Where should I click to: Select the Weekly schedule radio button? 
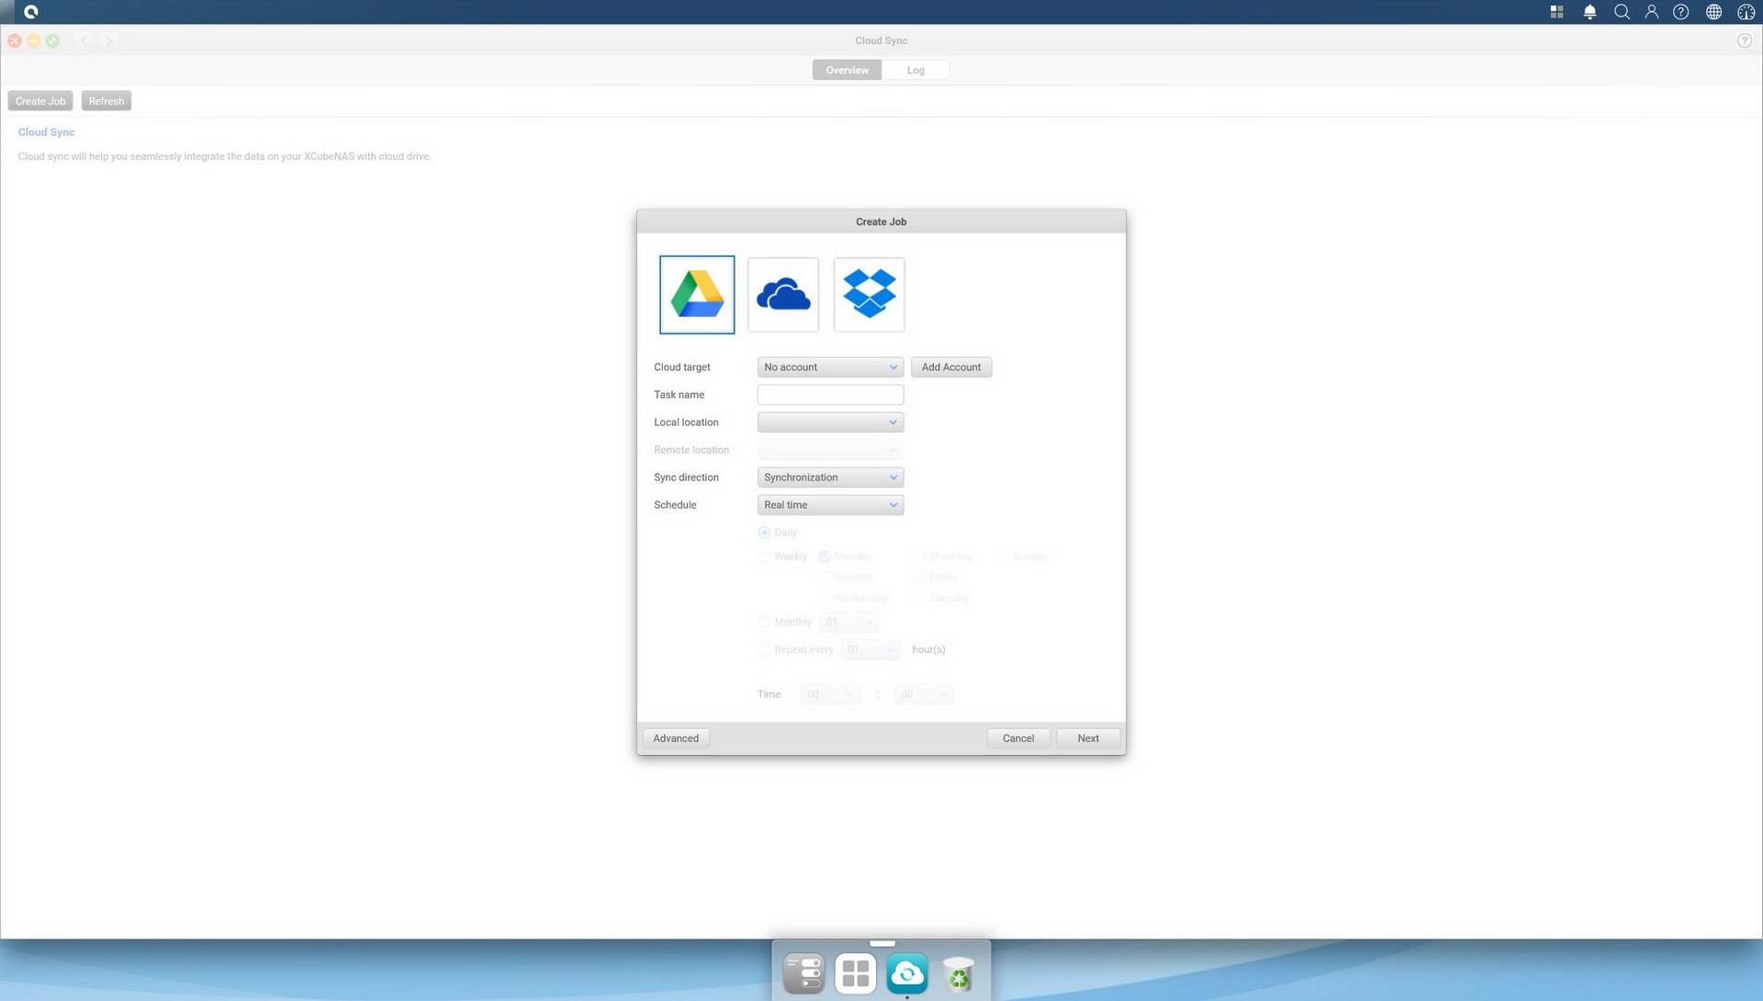click(x=764, y=557)
